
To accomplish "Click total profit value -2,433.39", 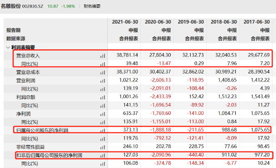I will click(x=160, y=97).
